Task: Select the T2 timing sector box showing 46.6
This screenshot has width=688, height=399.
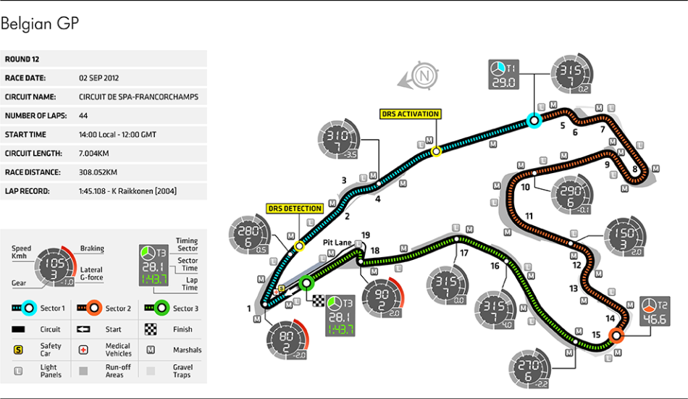Action: [x=653, y=311]
